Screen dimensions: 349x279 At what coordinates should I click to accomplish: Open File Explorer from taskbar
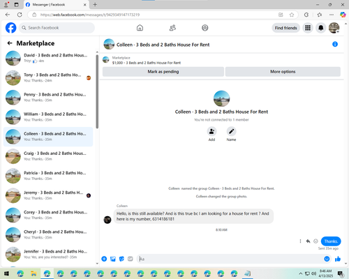click(34, 273)
